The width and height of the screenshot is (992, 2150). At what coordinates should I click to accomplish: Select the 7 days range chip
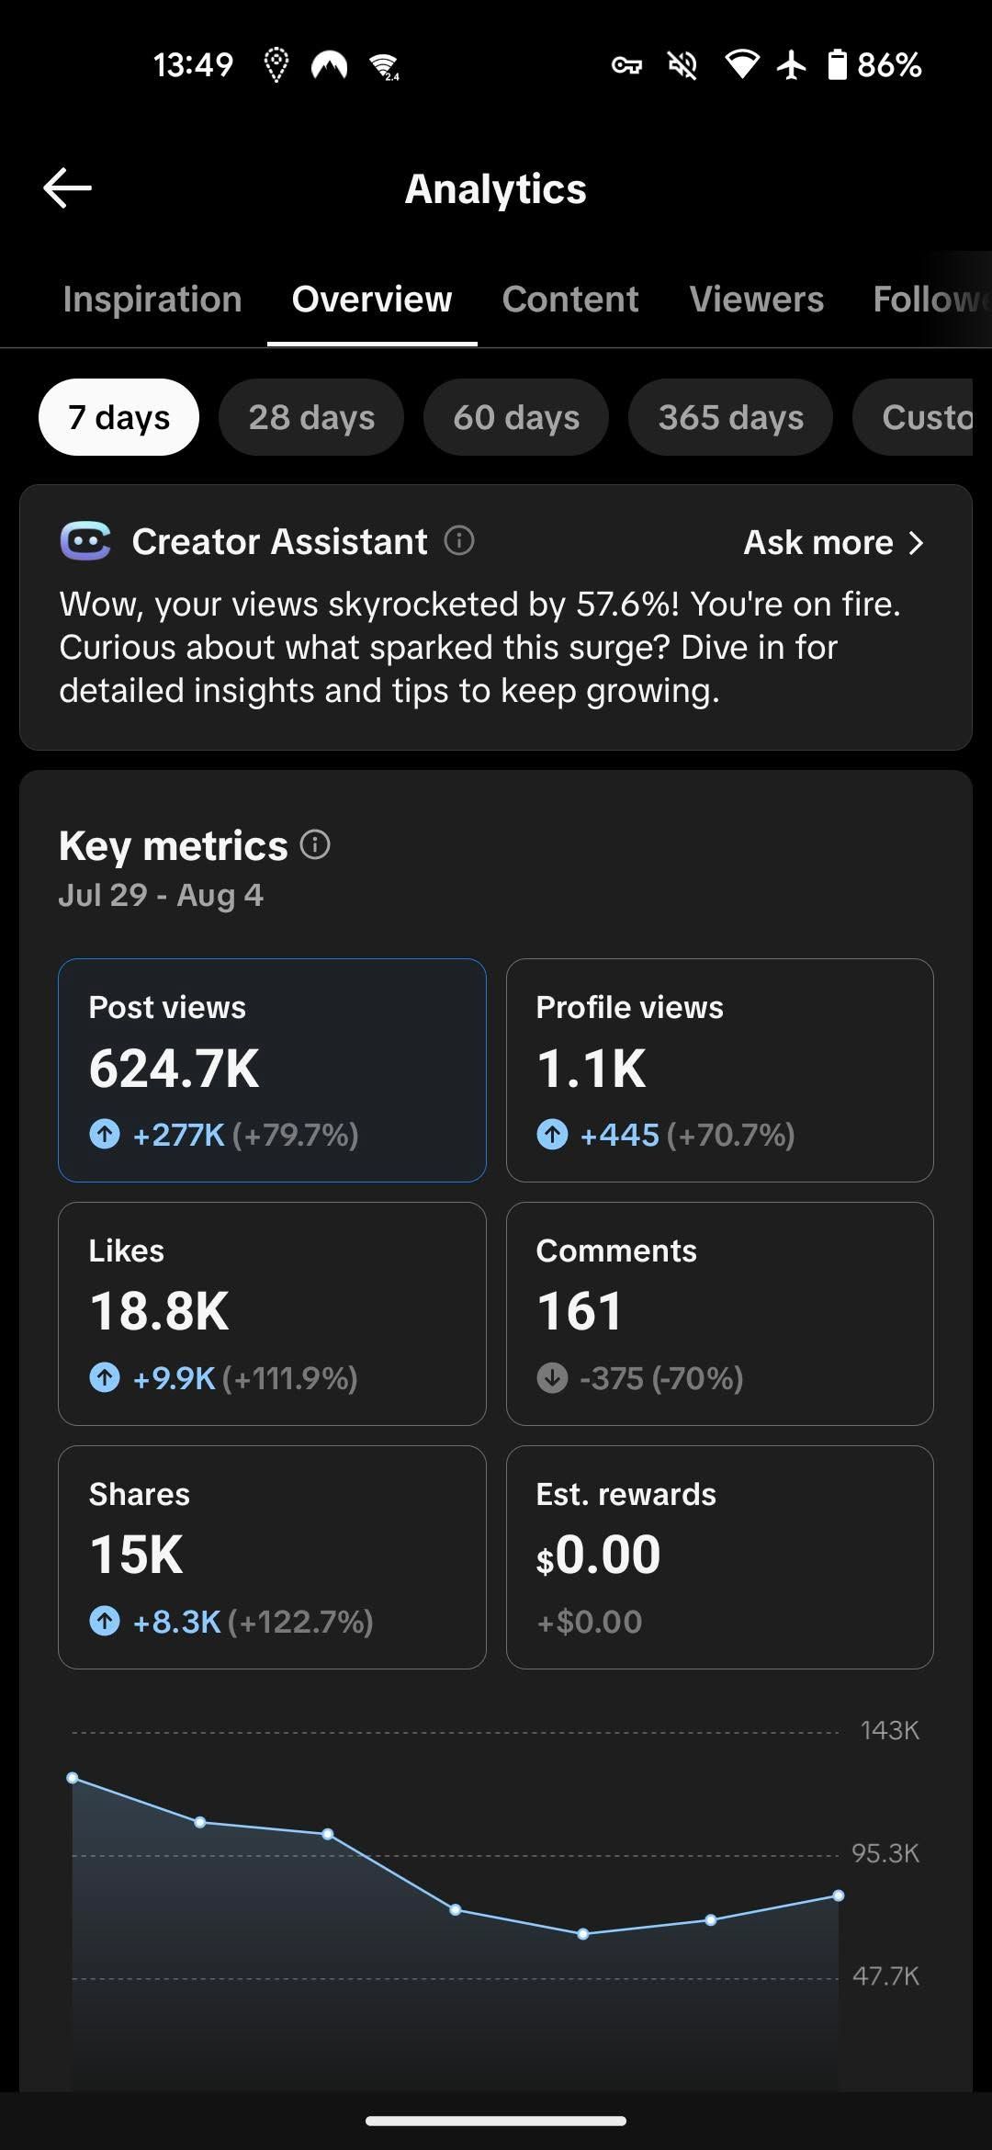pyautogui.click(x=118, y=417)
